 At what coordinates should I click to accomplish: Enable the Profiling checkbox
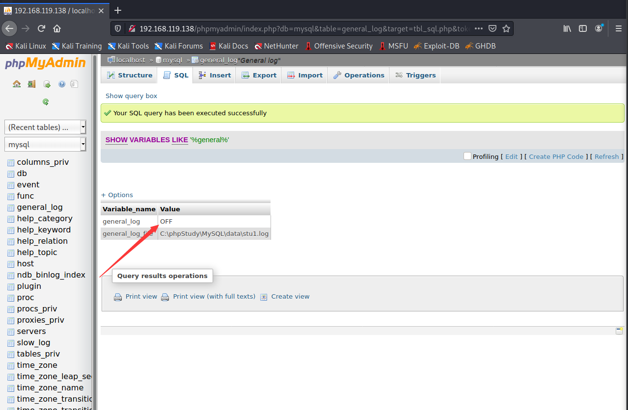(x=467, y=156)
